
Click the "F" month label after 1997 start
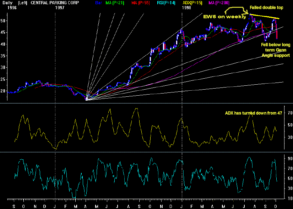pyautogui.click(x=66, y=207)
